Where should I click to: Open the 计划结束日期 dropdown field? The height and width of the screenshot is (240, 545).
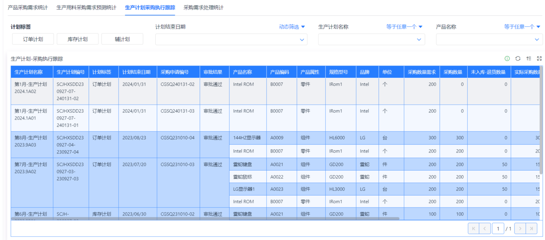pos(231,40)
